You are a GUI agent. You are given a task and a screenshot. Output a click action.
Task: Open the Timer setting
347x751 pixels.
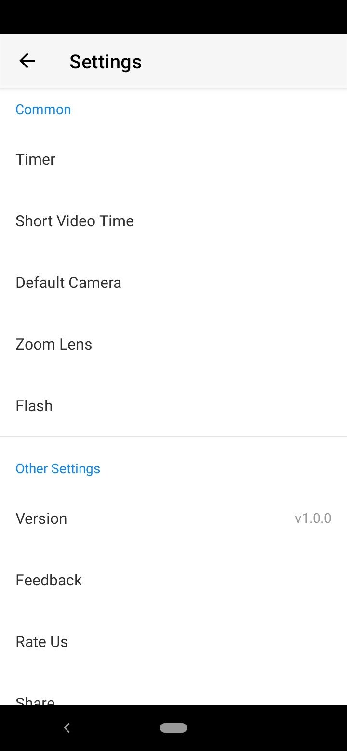36,159
